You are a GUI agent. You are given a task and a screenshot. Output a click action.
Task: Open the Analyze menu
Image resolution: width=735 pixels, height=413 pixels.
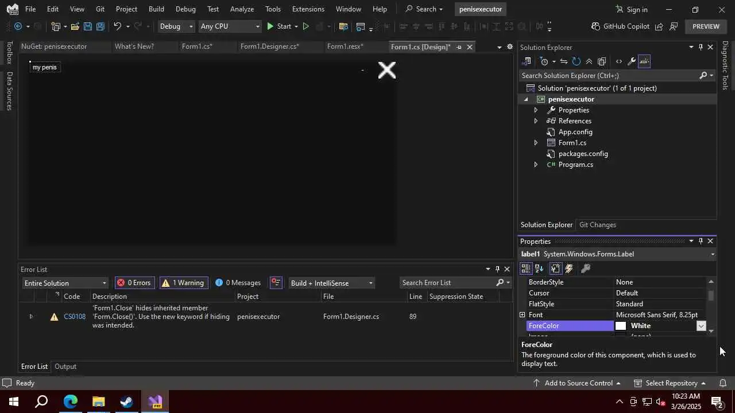(242, 9)
